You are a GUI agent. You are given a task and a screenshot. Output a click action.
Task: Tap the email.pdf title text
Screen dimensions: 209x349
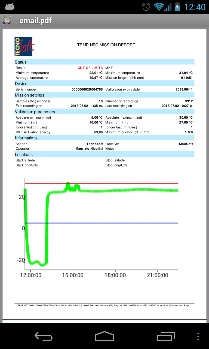point(35,21)
